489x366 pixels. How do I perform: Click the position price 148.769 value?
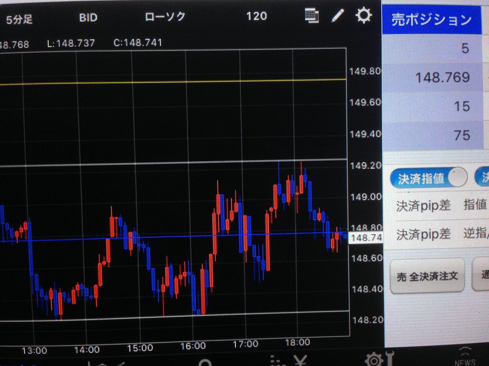pyautogui.click(x=442, y=77)
